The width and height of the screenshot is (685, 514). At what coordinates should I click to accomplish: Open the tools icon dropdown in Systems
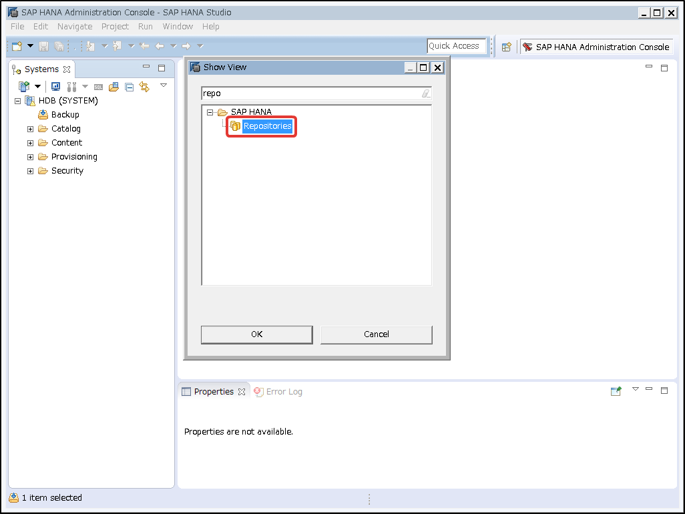[x=85, y=87]
